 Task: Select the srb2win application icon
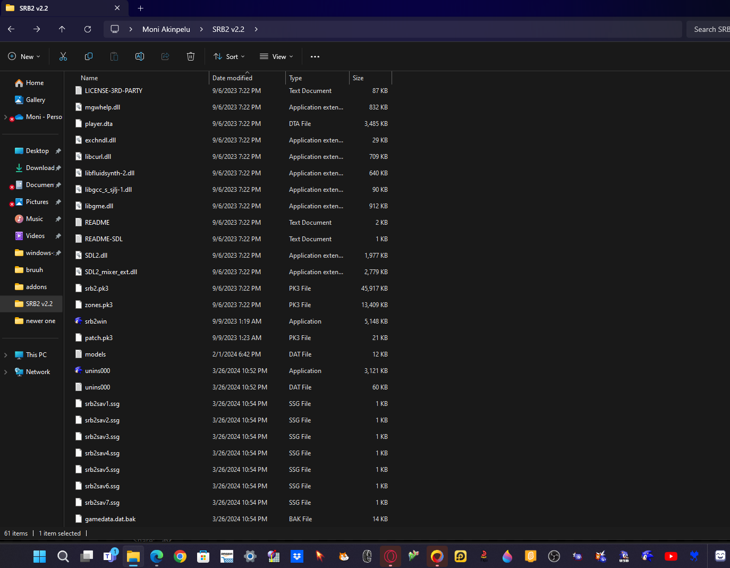pyautogui.click(x=79, y=321)
